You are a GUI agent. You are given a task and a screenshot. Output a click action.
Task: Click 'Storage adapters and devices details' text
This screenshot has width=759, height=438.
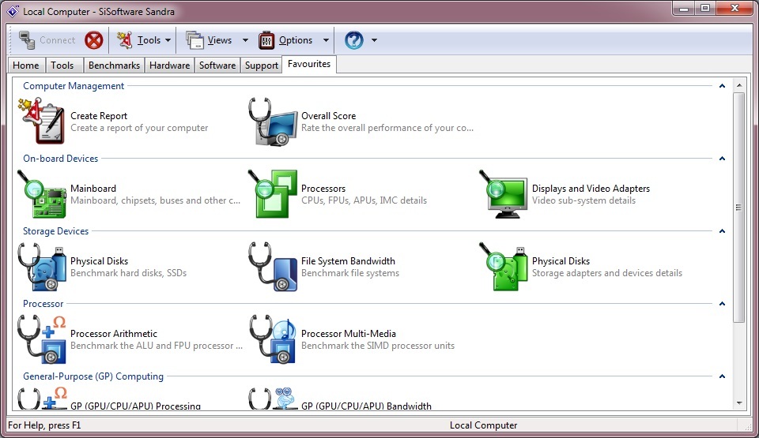pos(607,273)
